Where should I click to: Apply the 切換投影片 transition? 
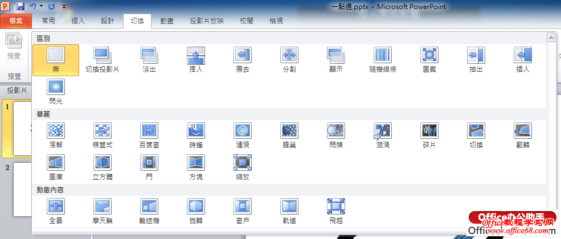103,60
